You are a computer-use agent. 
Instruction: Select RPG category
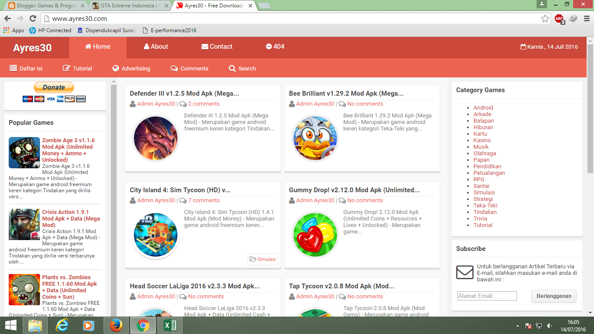pos(479,180)
